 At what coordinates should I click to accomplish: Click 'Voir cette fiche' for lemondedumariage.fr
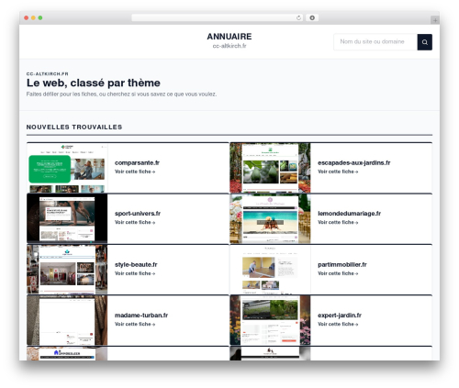(x=338, y=222)
